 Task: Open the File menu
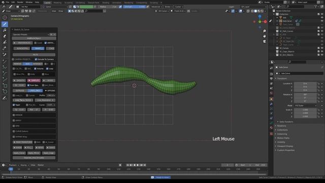[8, 2]
